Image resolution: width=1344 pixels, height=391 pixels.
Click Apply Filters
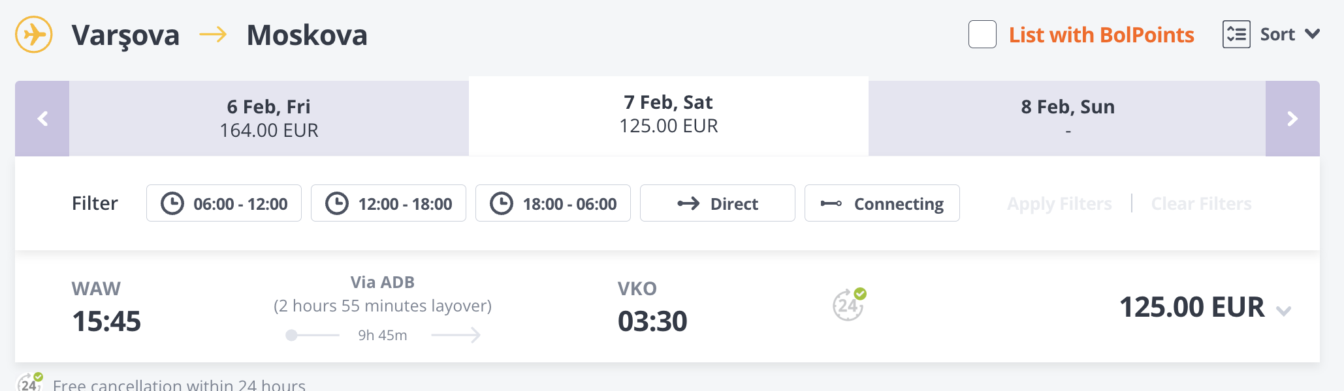pos(1059,203)
